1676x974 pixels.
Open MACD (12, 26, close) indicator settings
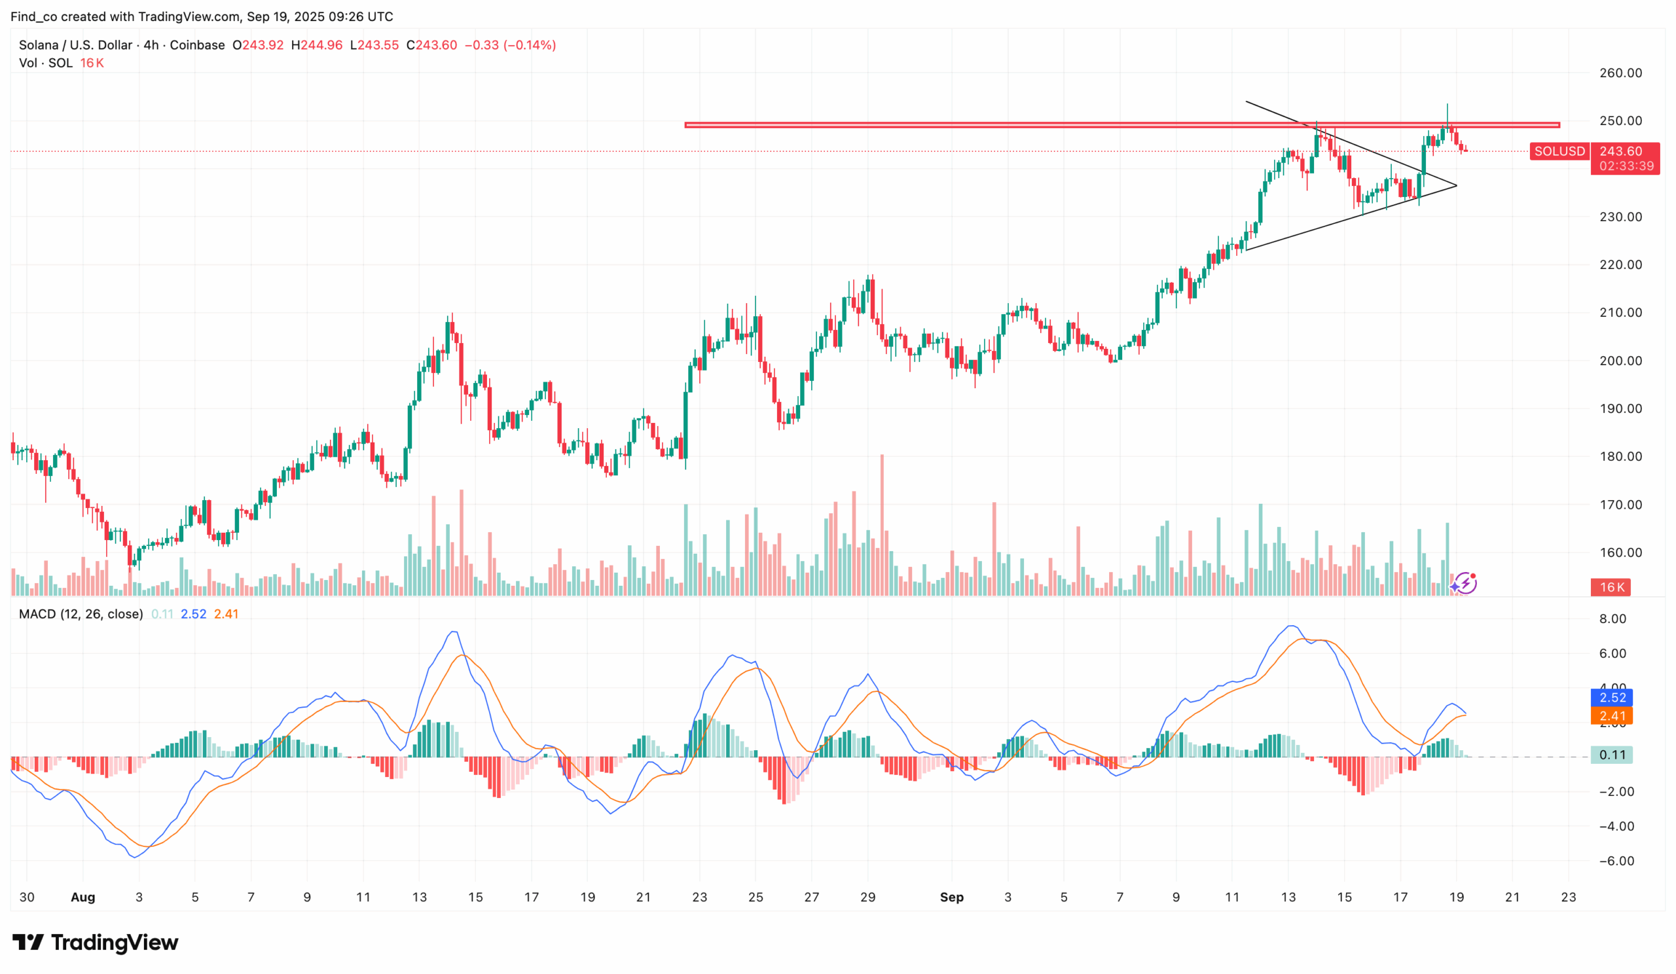[x=79, y=613]
